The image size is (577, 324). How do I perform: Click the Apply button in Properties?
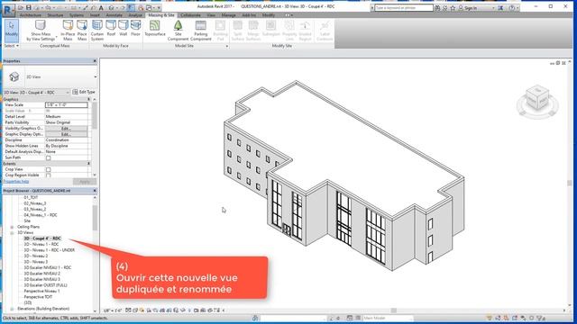(85, 182)
